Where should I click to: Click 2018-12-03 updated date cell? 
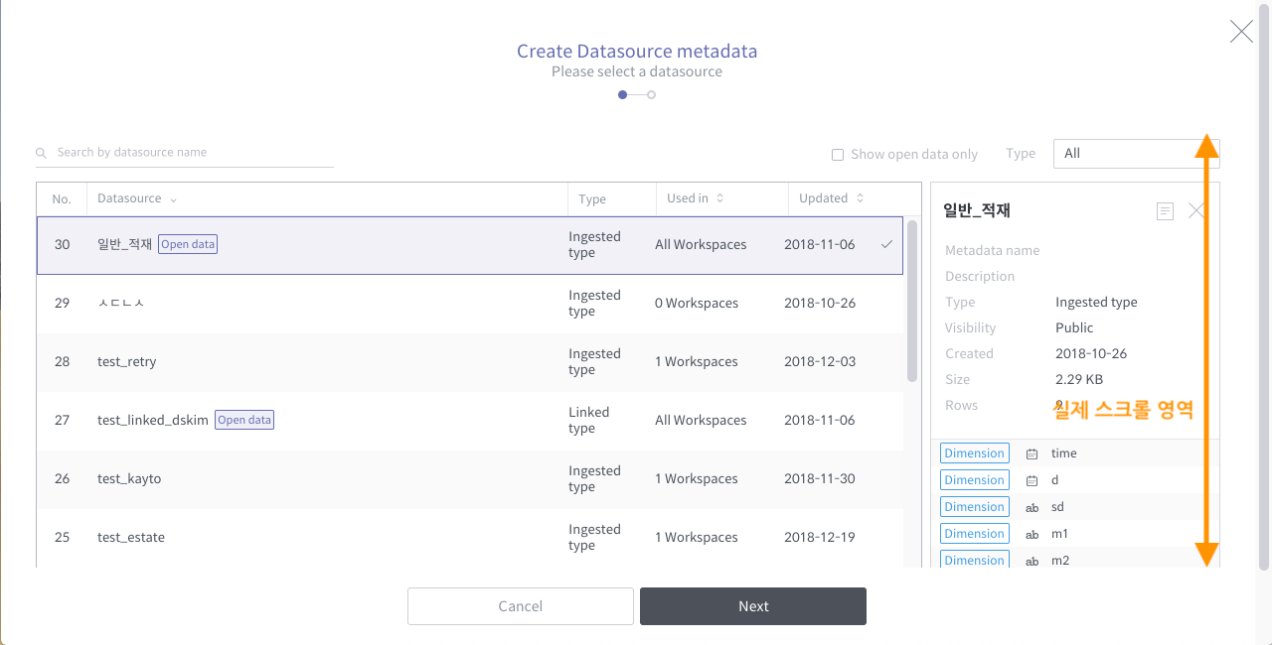point(820,362)
